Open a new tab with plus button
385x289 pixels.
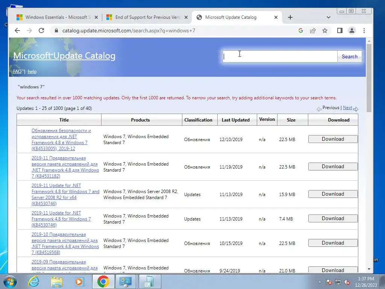point(290,17)
